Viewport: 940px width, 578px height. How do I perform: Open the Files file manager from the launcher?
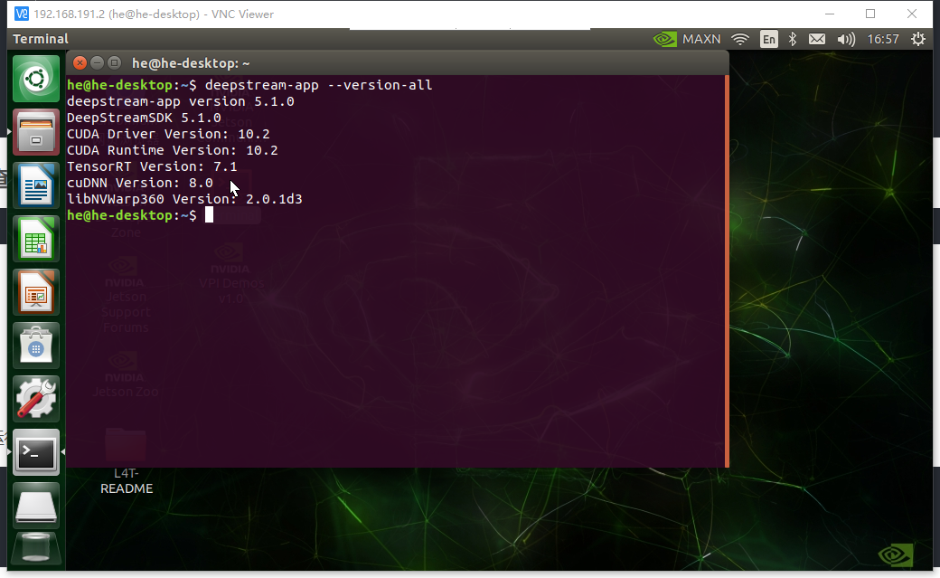coord(35,131)
